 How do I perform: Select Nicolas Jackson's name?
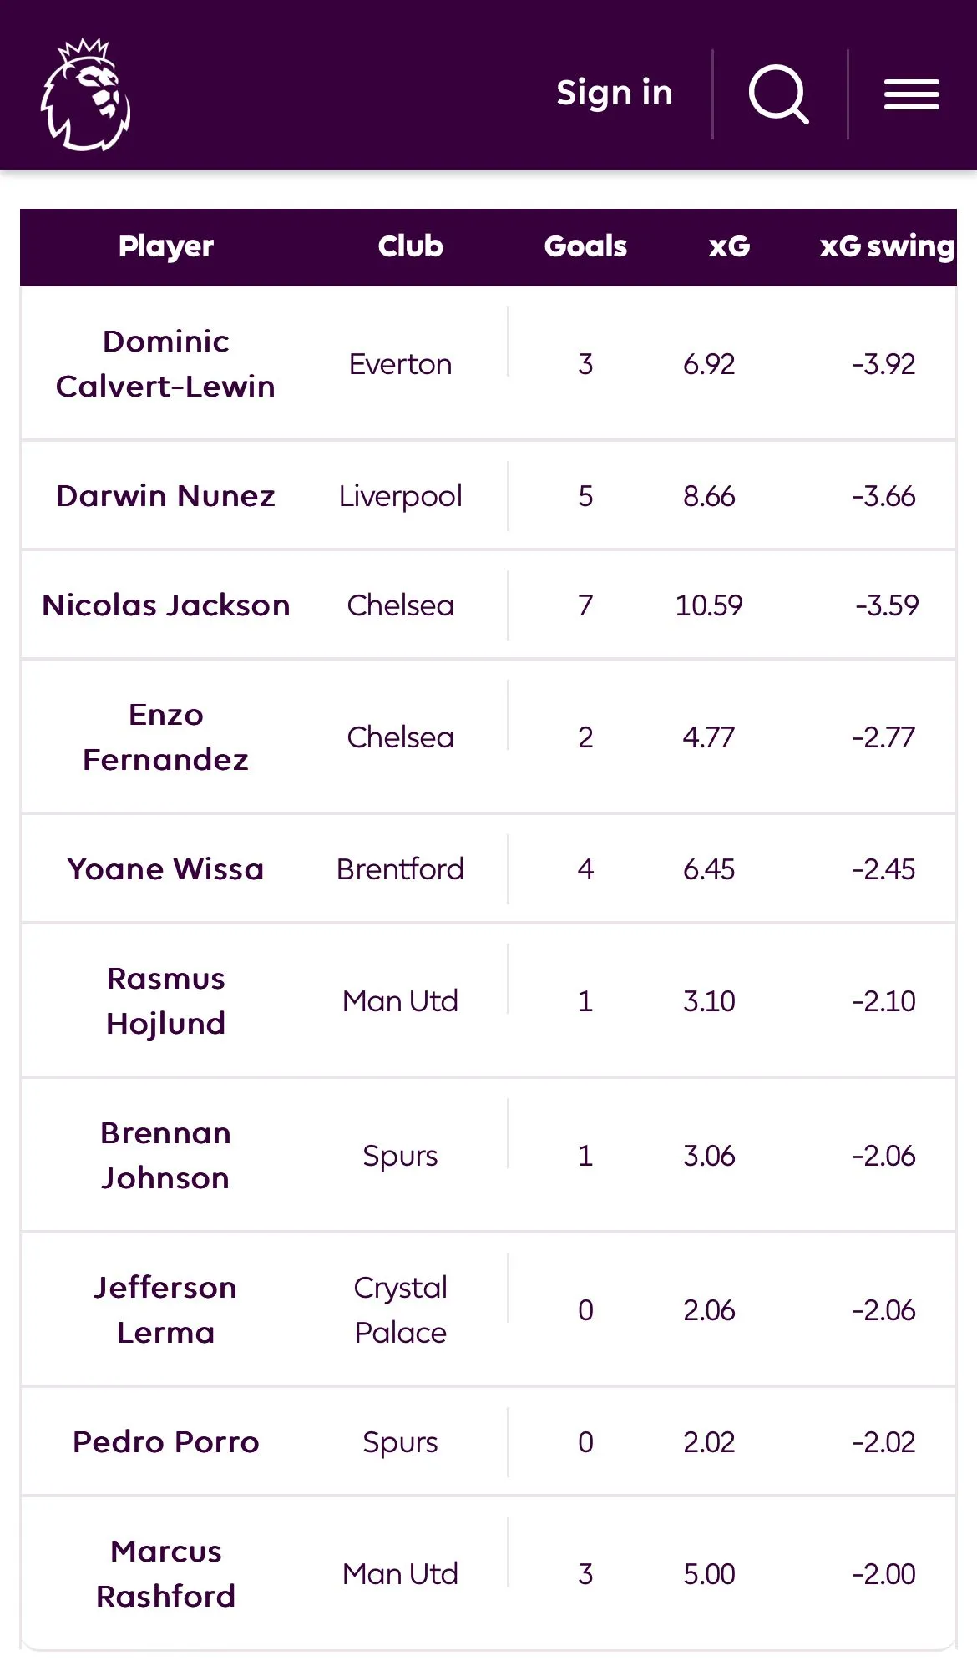pyautogui.click(x=166, y=605)
